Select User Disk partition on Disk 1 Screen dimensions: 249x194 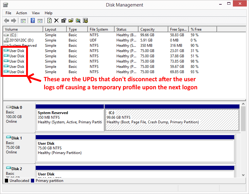pos(135,148)
